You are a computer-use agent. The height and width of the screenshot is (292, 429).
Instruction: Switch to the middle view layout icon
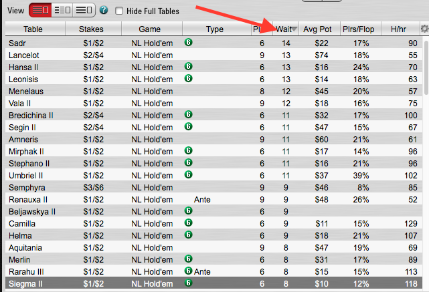(x=63, y=10)
